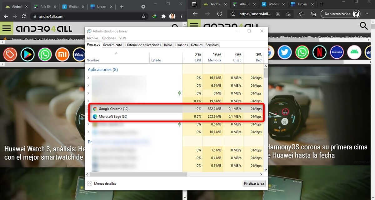Click the Samsung circular icon
This screenshot has width=375, height=200.
click(337, 52)
